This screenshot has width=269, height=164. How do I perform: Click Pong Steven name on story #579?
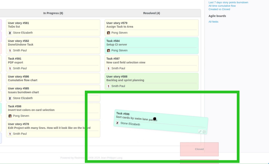119,33
